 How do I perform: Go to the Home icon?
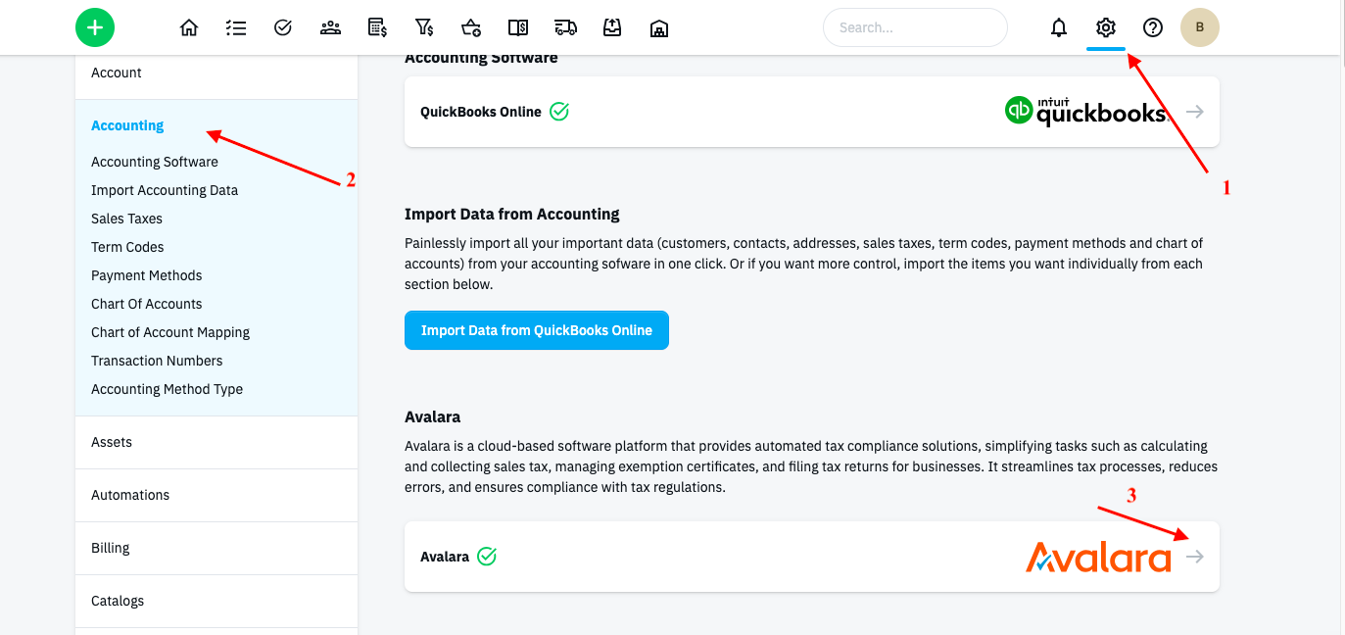pyautogui.click(x=189, y=27)
